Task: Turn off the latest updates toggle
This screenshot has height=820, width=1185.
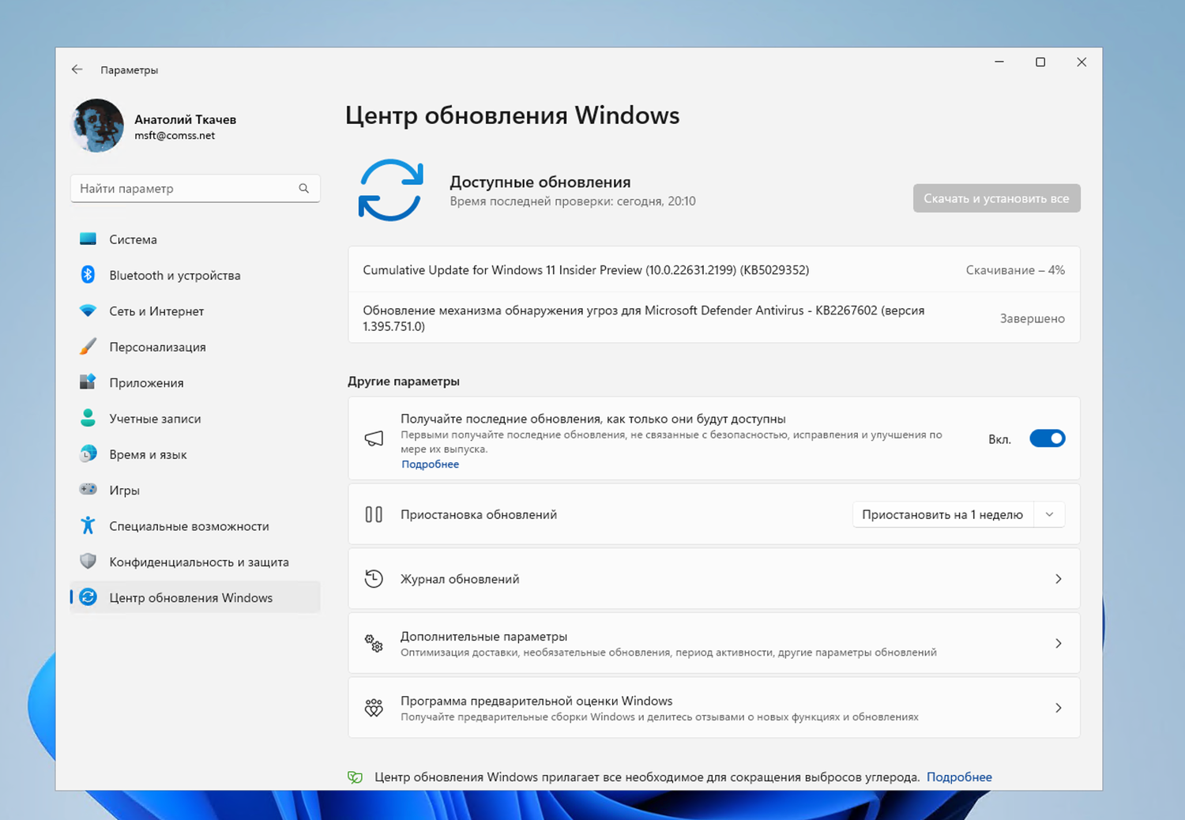Action: click(1048, 438)
